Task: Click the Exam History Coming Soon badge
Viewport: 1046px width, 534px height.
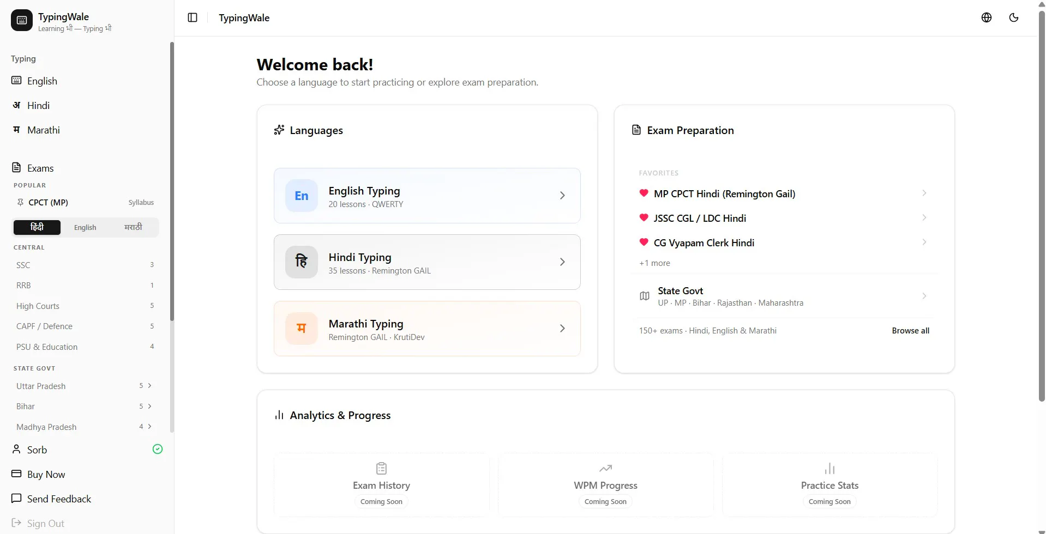Action: pos(381,501)
